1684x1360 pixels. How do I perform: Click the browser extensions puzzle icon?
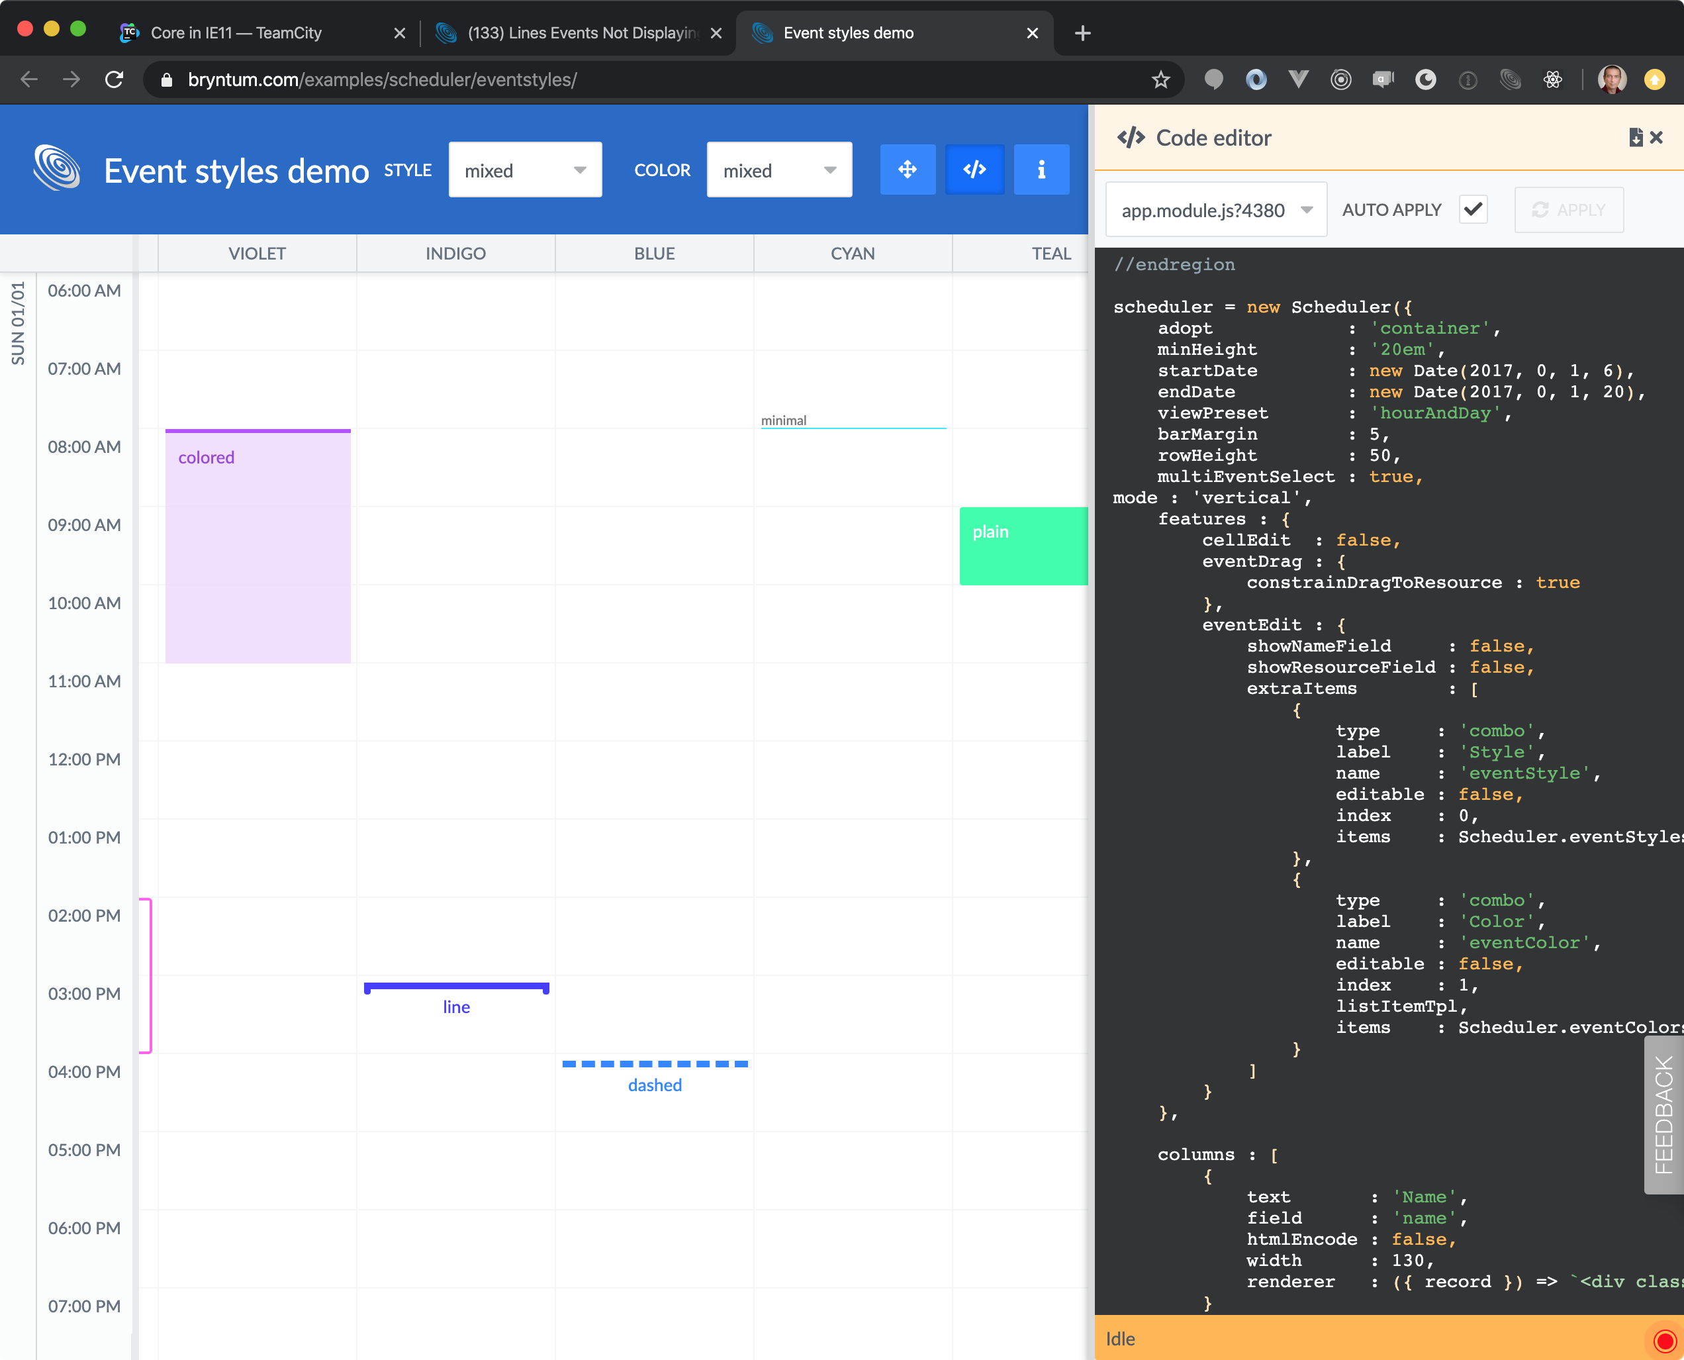[x=1554, y=79]
